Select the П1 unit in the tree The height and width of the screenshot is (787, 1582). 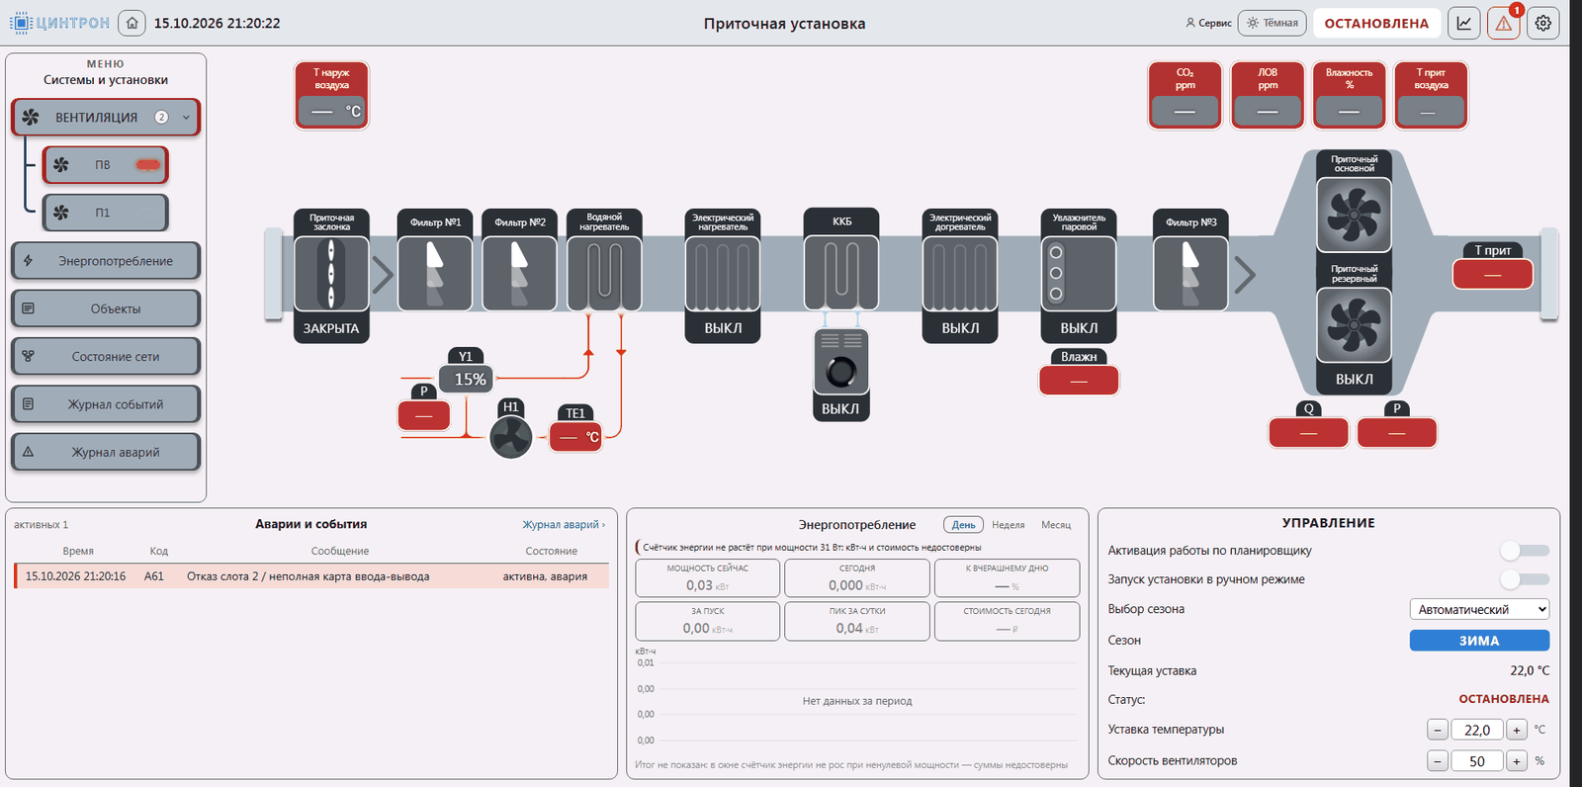point(106,213)
